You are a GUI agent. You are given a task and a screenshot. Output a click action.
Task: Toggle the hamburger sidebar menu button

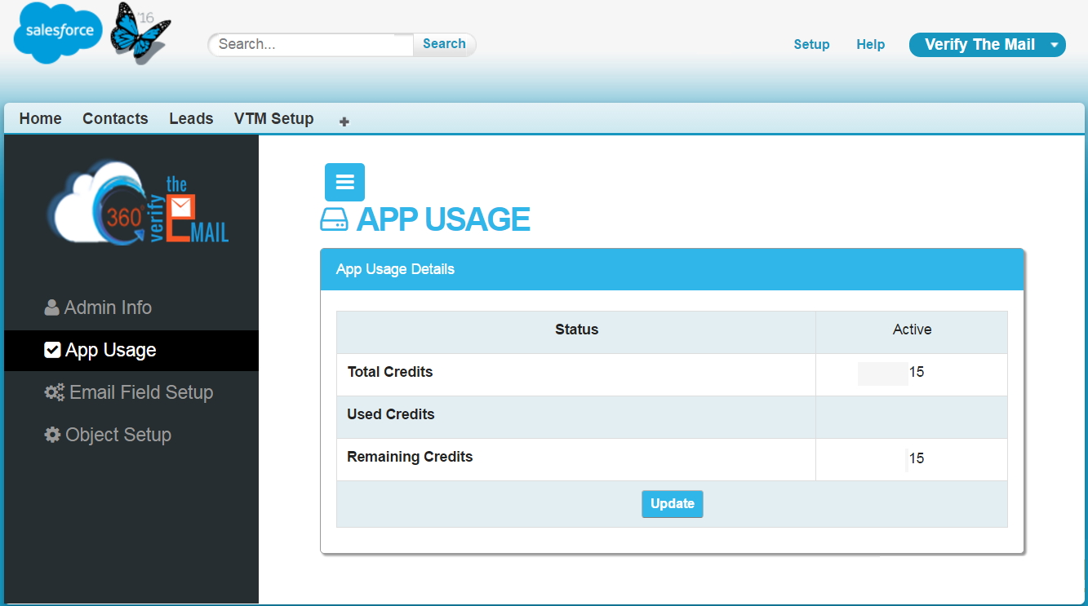(344, 182)
